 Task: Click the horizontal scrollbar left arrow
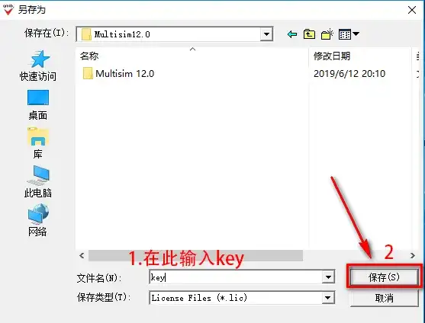tap(82, 255)
